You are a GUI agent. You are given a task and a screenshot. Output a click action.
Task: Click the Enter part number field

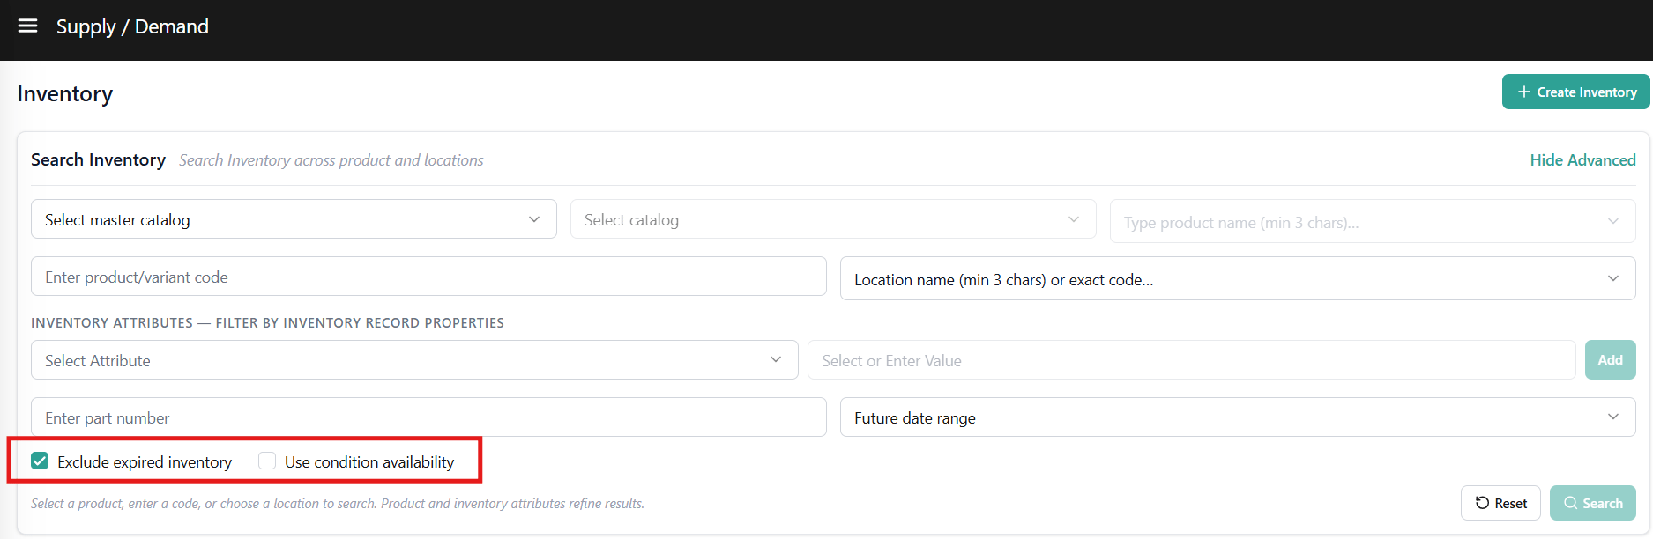point(428,417)
